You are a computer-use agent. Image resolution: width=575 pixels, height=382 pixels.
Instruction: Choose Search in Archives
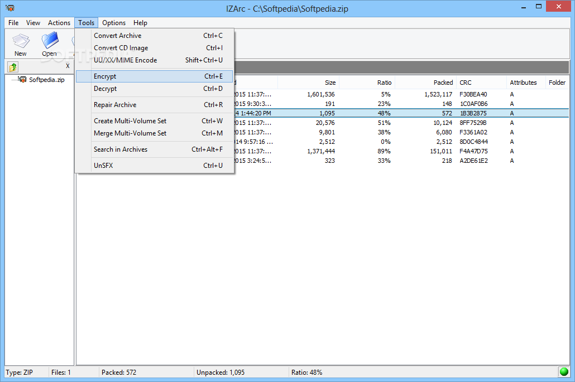click(x=155, y=149)
